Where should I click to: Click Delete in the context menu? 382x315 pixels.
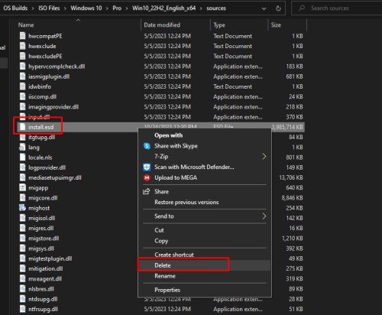[x=205, y=265]
